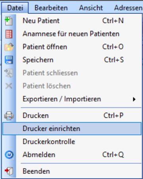Select the Anamnese für neuen Patienten entry
The image size is (143, 179).
(72, 34)
